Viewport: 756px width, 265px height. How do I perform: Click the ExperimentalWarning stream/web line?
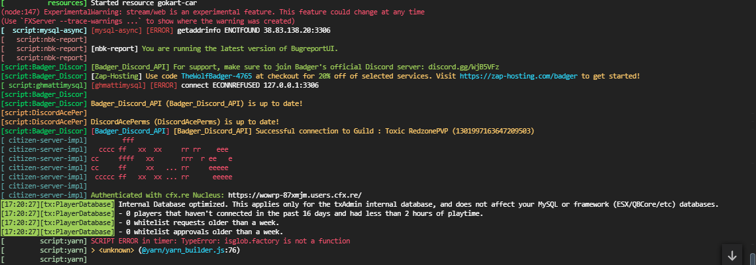[213, 12]
